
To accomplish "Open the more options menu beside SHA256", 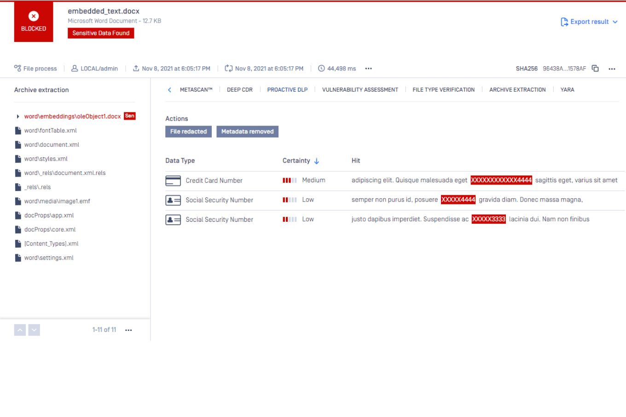I will (x=612, y=69).
